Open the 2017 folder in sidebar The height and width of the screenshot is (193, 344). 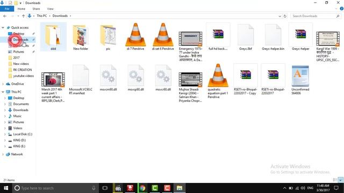16,58
